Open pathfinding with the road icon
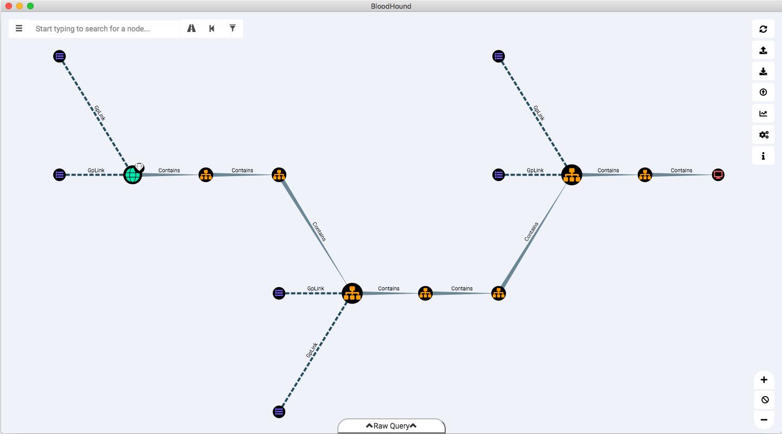 coord(191,29)
